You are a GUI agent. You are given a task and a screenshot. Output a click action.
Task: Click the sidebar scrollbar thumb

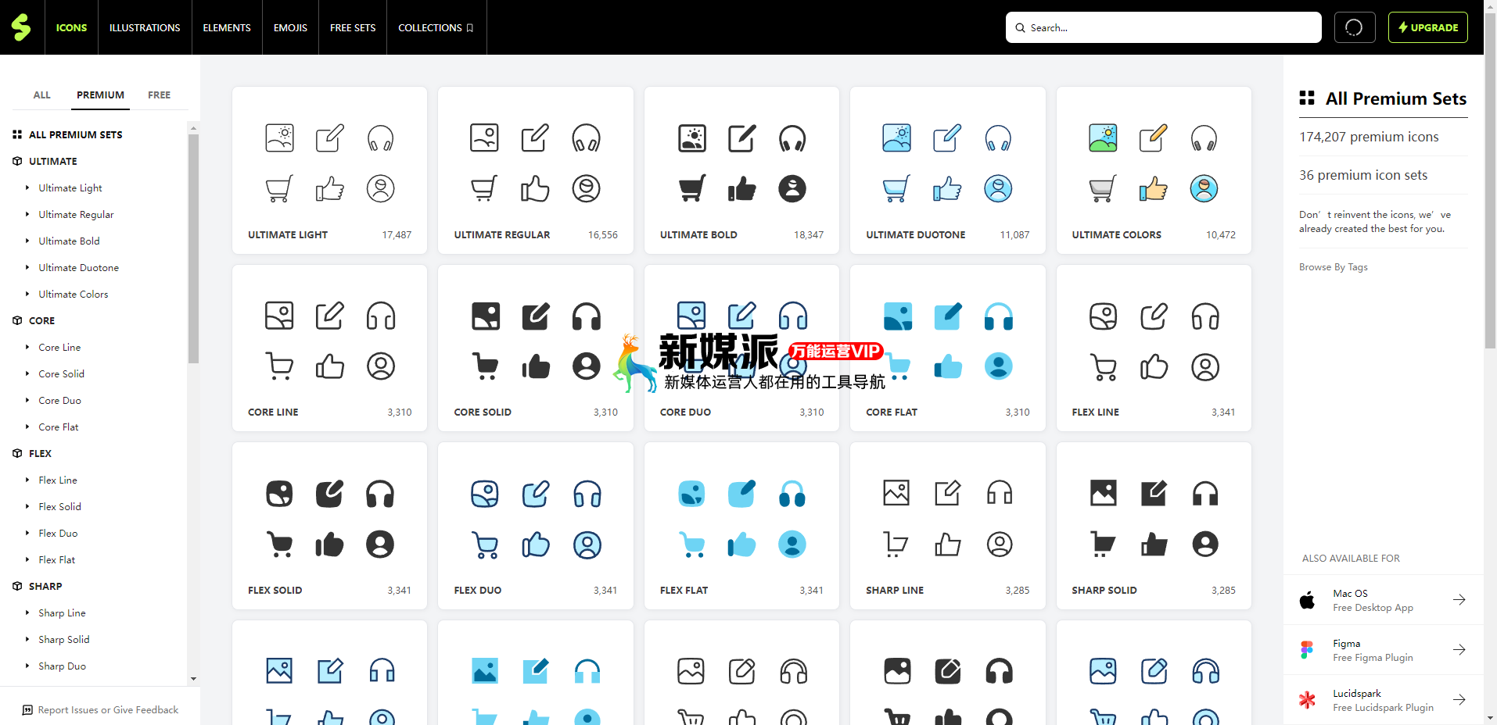click(x=193, y=248)
